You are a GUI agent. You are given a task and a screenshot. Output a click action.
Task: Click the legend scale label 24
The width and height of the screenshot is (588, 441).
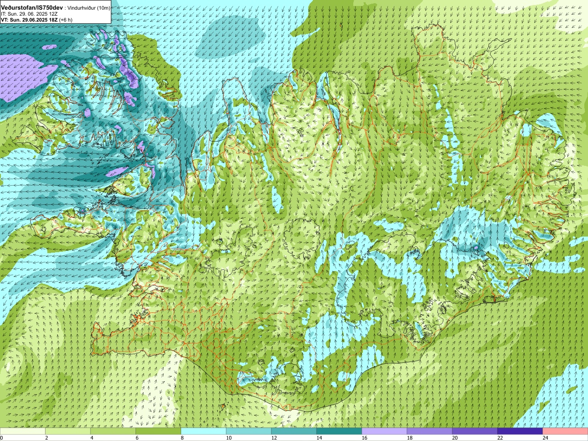(545, 438)
